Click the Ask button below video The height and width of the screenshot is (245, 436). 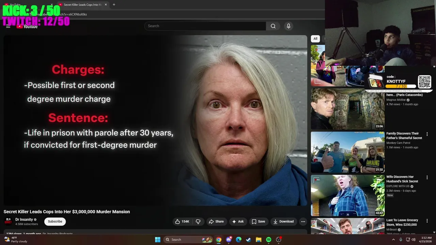238,222
